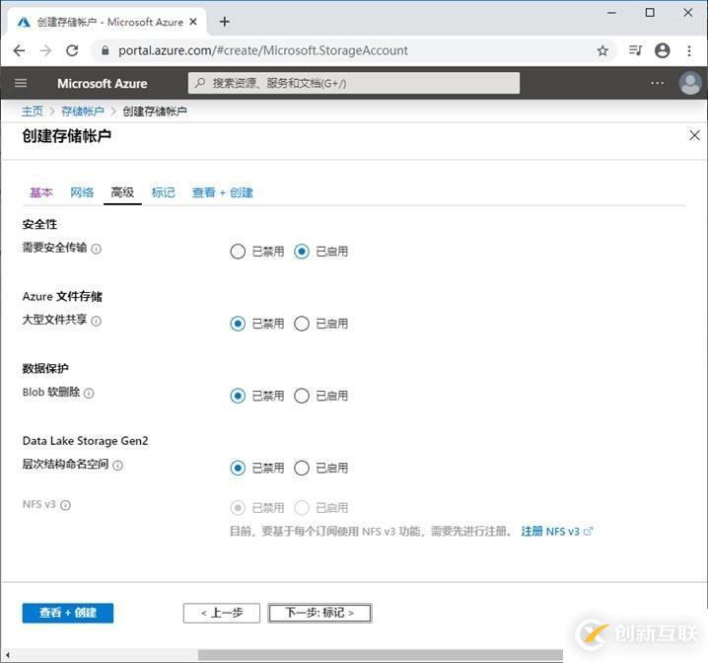Click the blue 查看 + 创建 button
The height and width of the screenshot is (663, 708).
point(68,613)
